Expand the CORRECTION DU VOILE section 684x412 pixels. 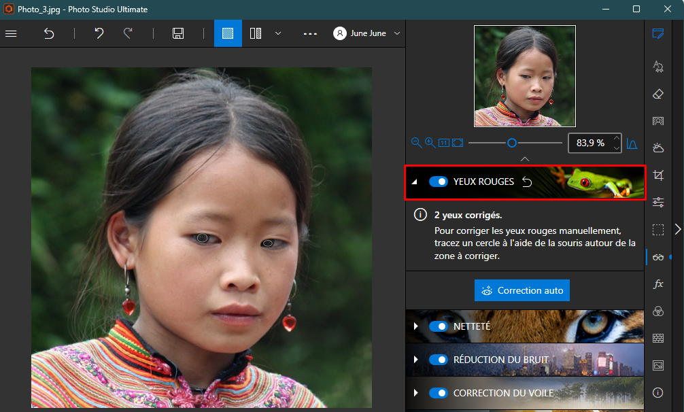(415, 393)
